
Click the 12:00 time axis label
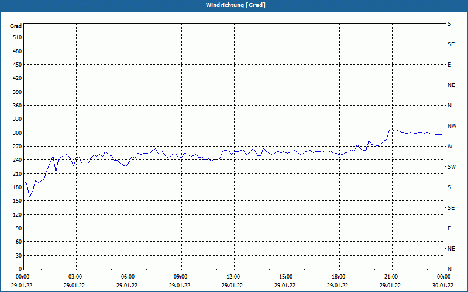tap(233, 277)
